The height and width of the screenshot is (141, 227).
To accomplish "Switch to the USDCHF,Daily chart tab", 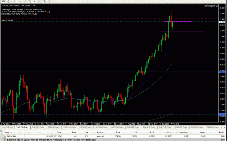I will (86, 128).
